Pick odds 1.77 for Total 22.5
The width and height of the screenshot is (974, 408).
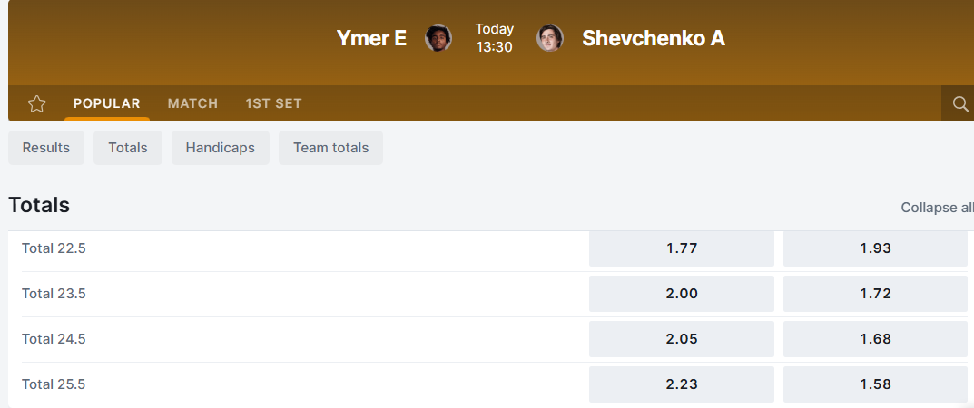[x=681, y=248]
